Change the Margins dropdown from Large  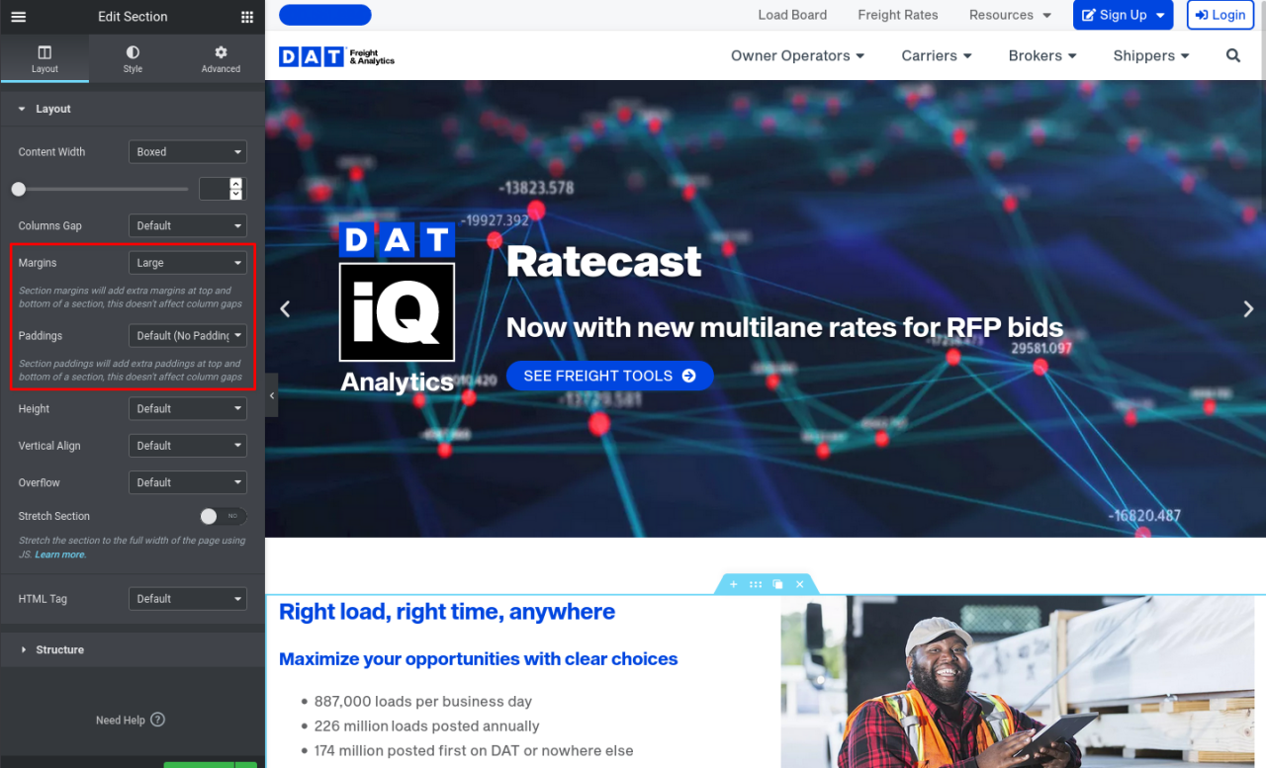click(x=187, y=263)
